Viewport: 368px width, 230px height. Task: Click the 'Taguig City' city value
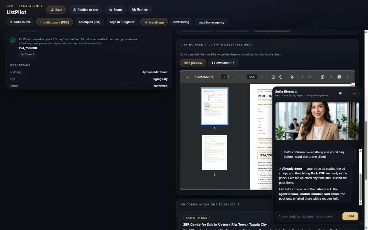coord(160,79)
